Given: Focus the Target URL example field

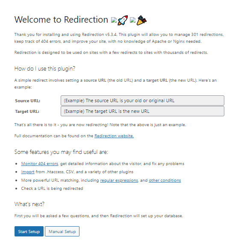Looking at the screenshot, I should 142,111.
